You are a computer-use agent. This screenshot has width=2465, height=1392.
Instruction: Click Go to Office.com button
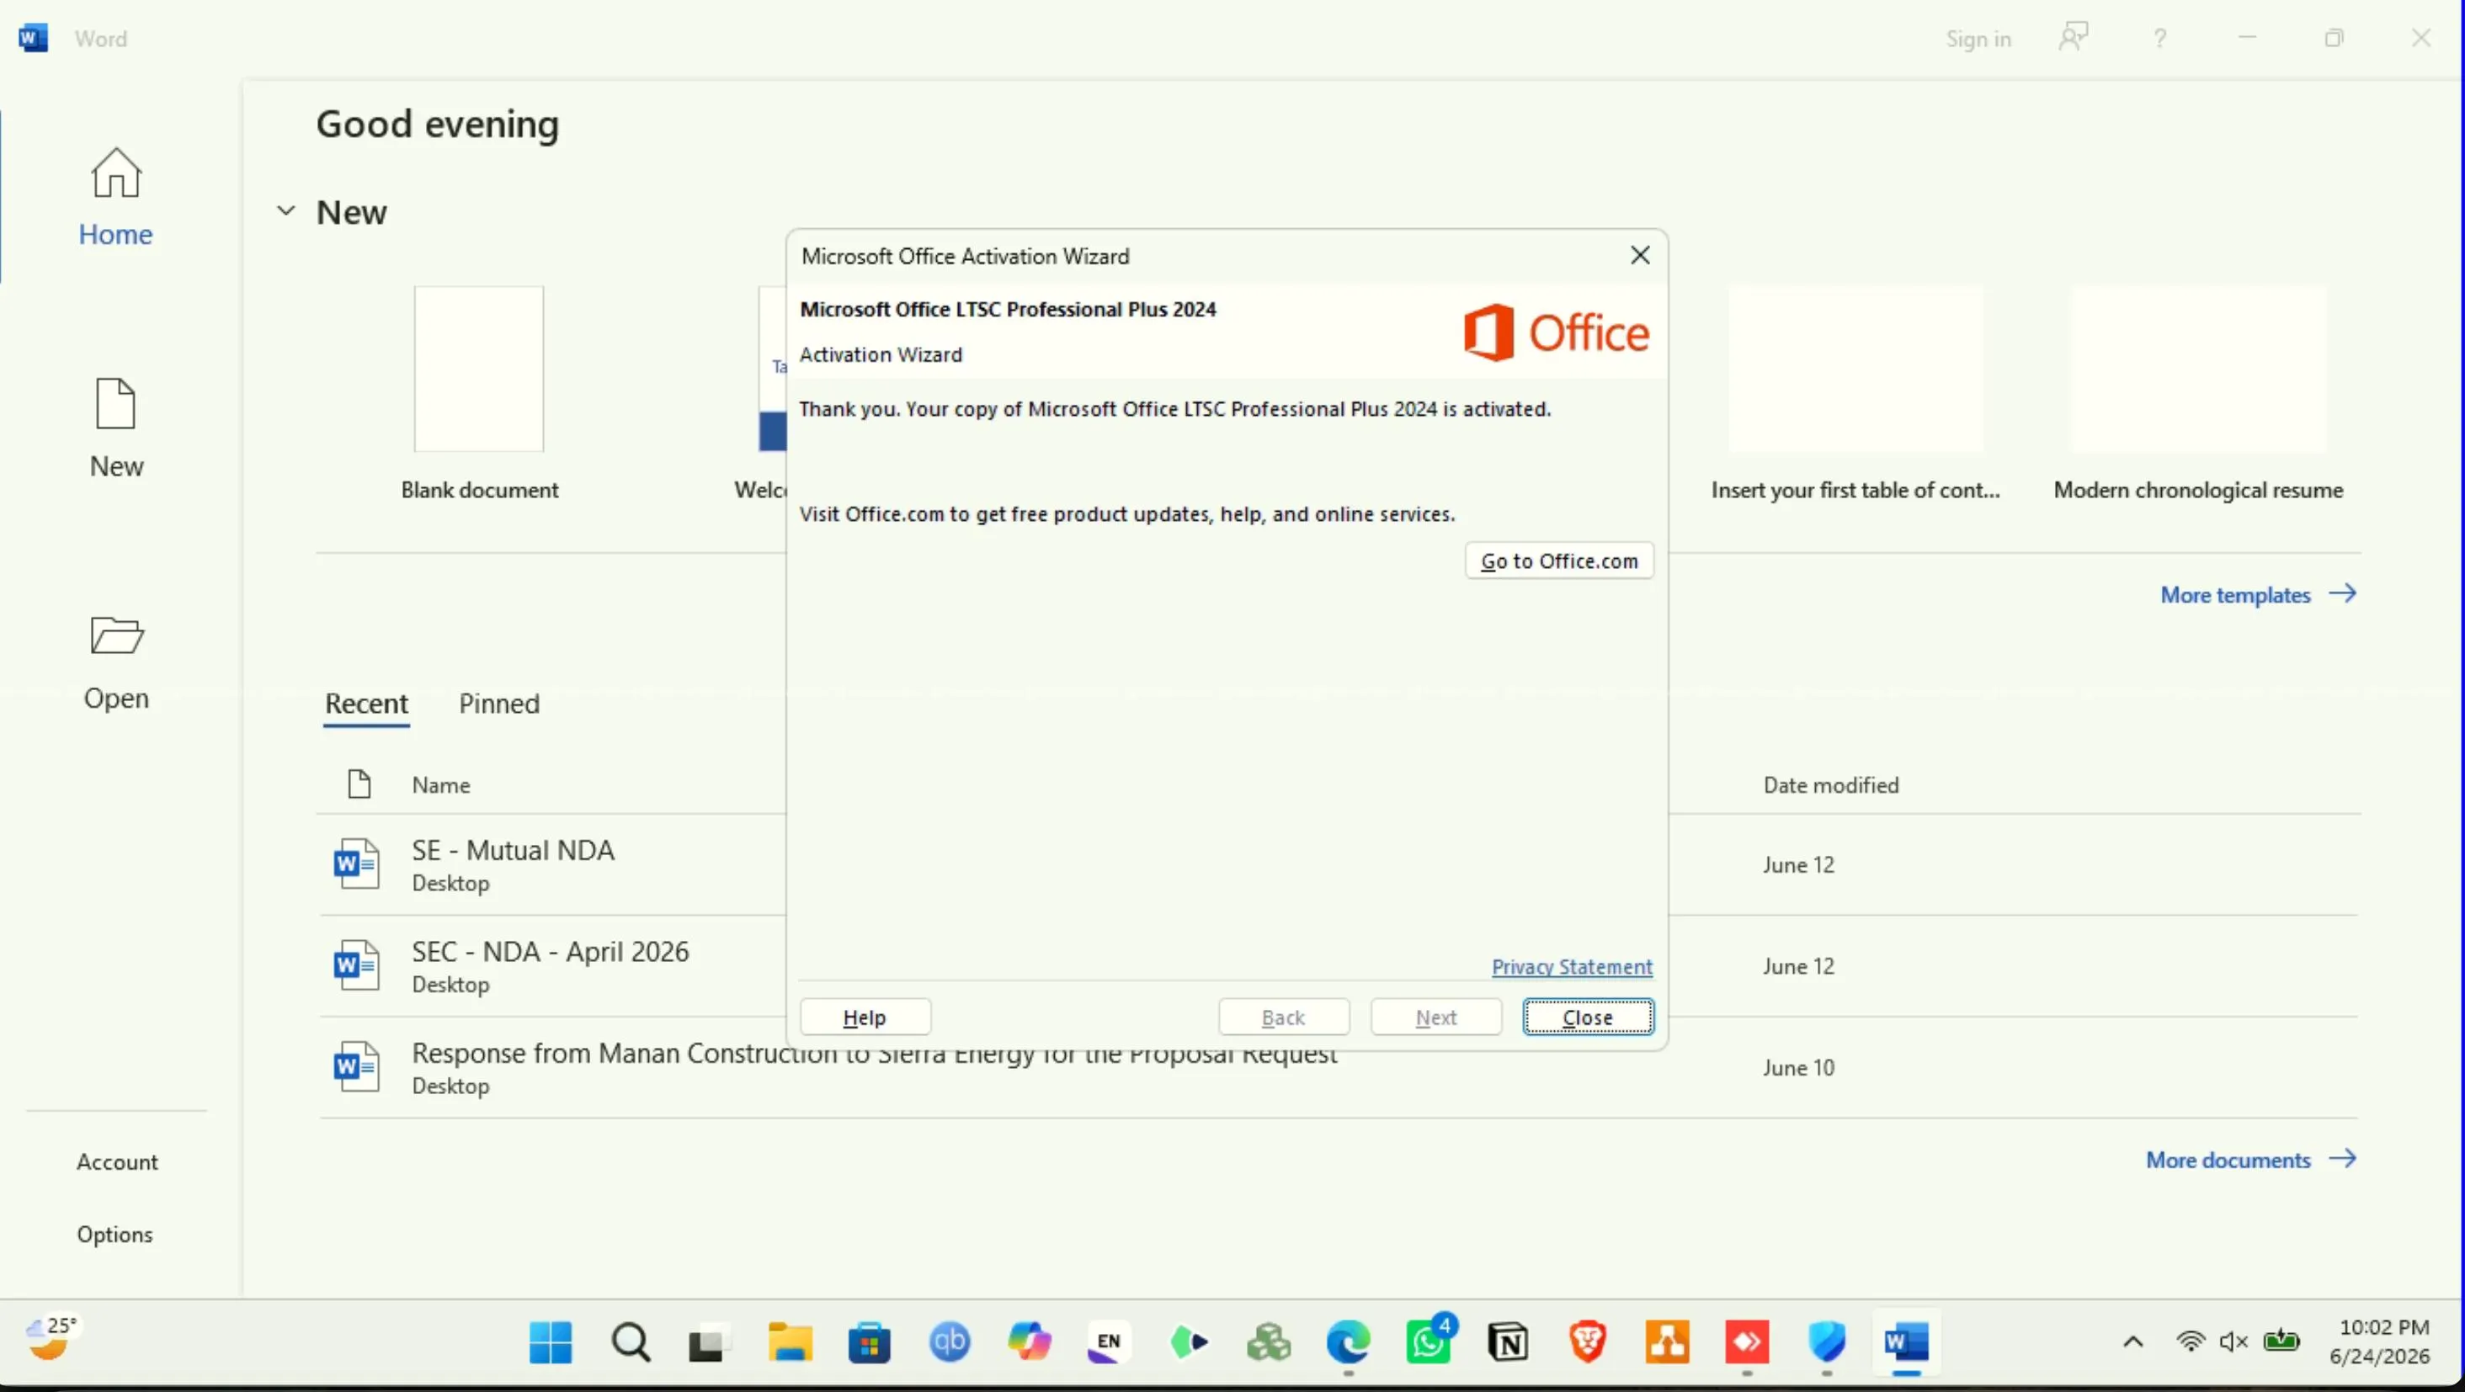click(1559, 561)
